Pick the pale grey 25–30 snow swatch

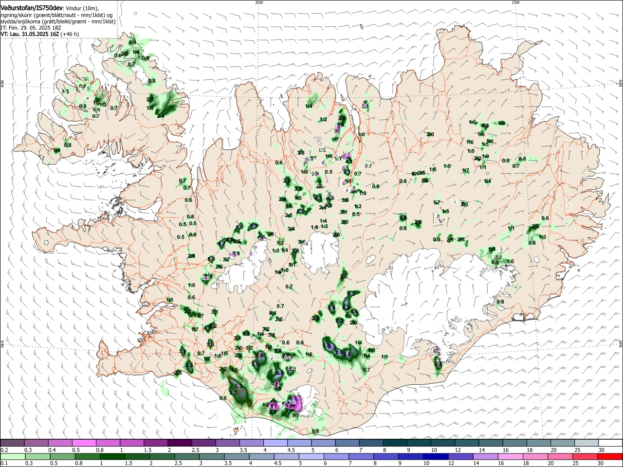[586, 443]
